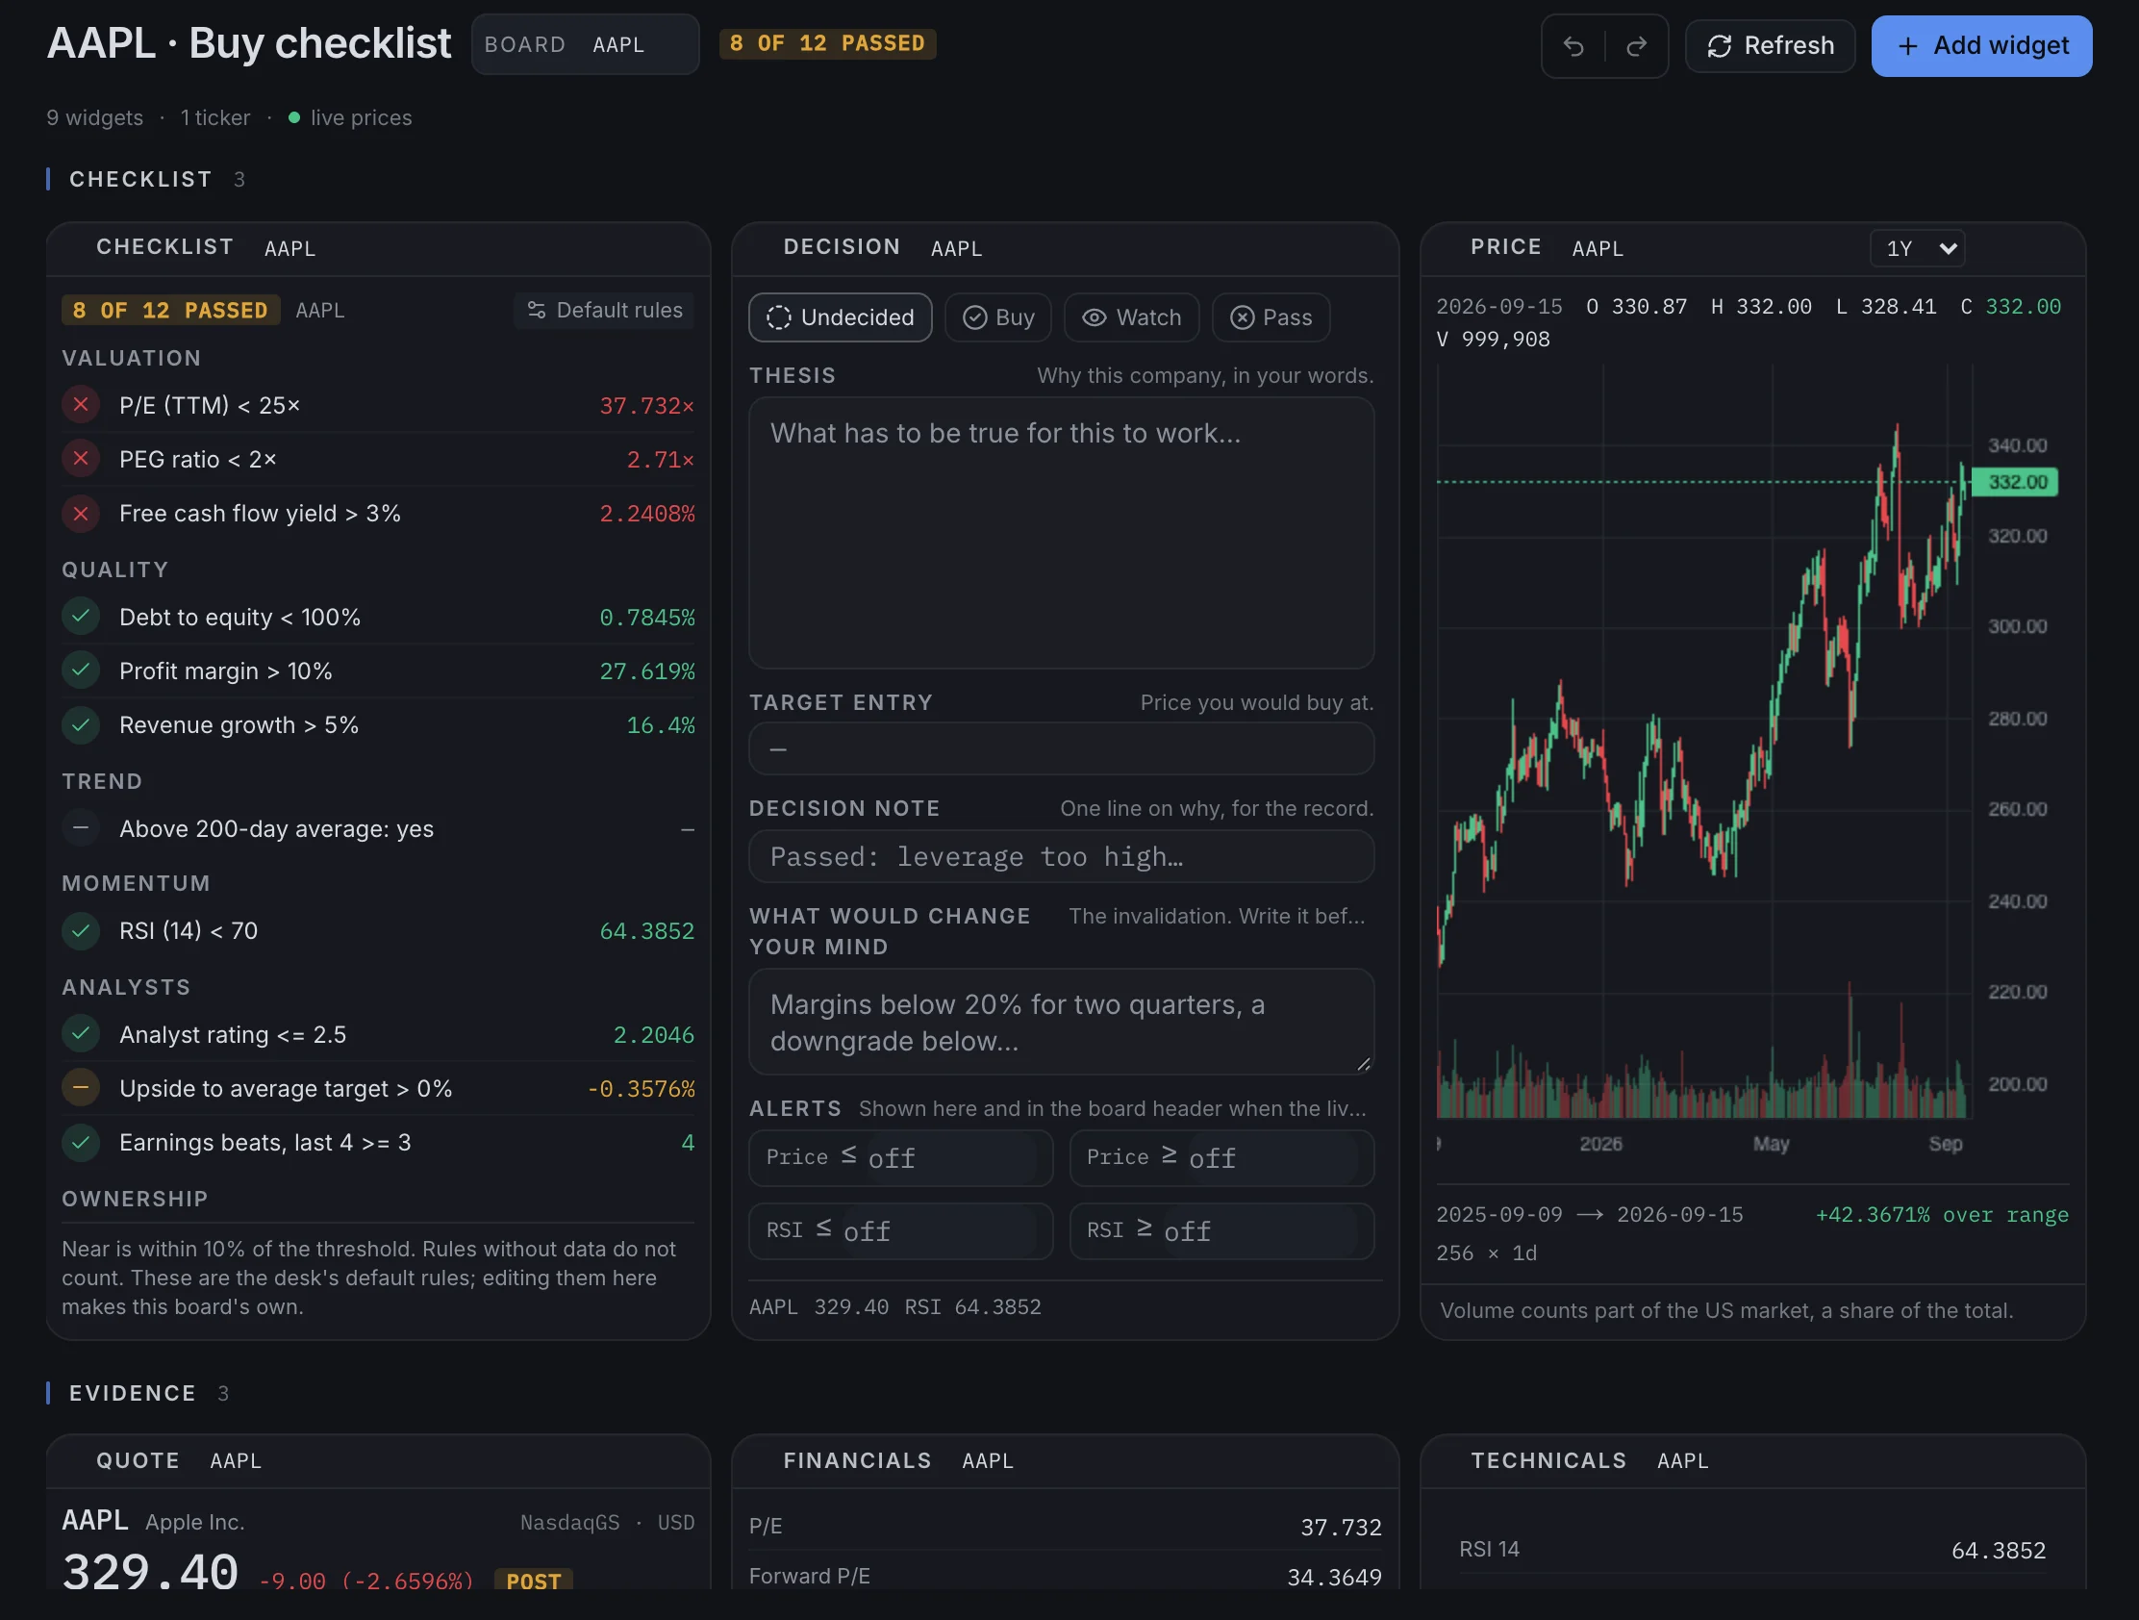The width and height of the screenshot is (2139, 1620).
Task: Click the check icon beside Analyst rating
Action: click(x=81, y=1034)
